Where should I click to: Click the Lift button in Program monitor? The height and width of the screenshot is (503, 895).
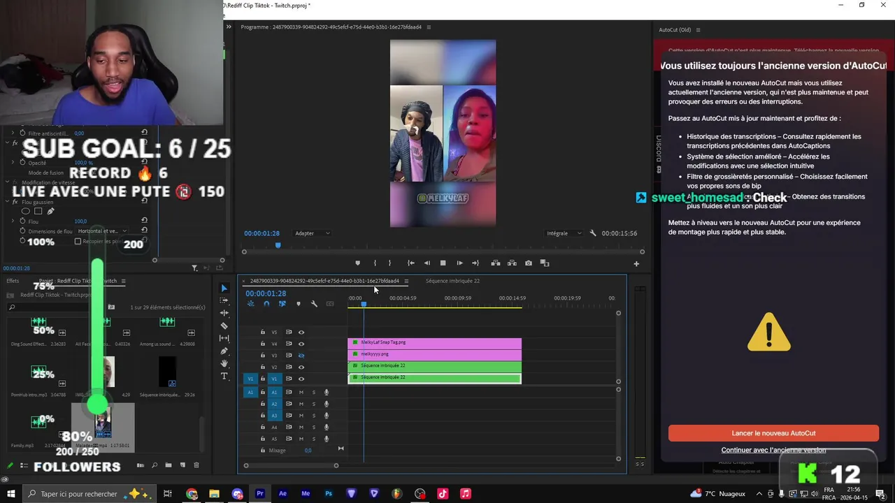495,263
